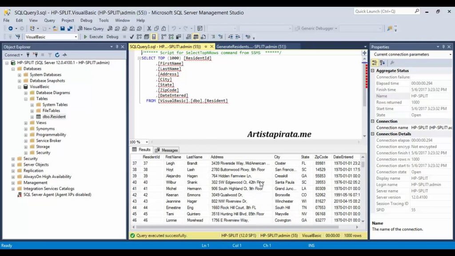455x256 pixels.
Task: Click the Analysis Services MDX Query icon
Action: 117,28
